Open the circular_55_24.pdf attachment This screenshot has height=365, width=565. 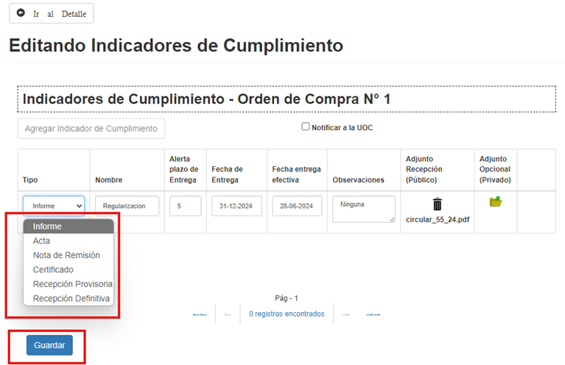pyautogui.click(x=437, y=219)
